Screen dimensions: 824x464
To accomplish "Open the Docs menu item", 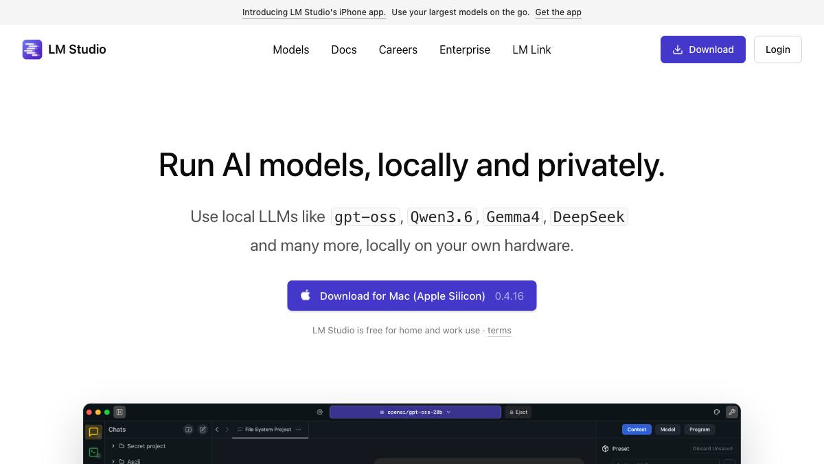I will (344, 49).
